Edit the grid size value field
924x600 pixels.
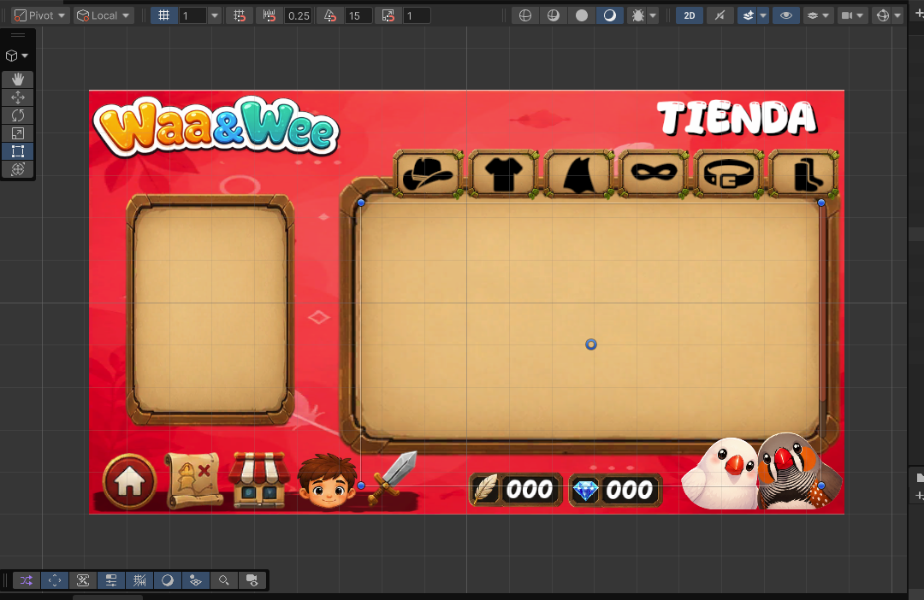pyautogui.click(x=192, y=15)
